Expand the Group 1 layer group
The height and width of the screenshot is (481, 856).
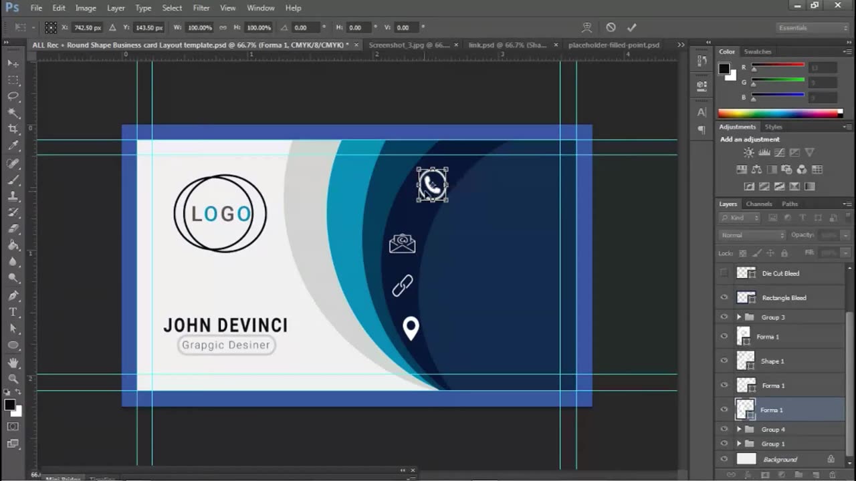[739, 444]
